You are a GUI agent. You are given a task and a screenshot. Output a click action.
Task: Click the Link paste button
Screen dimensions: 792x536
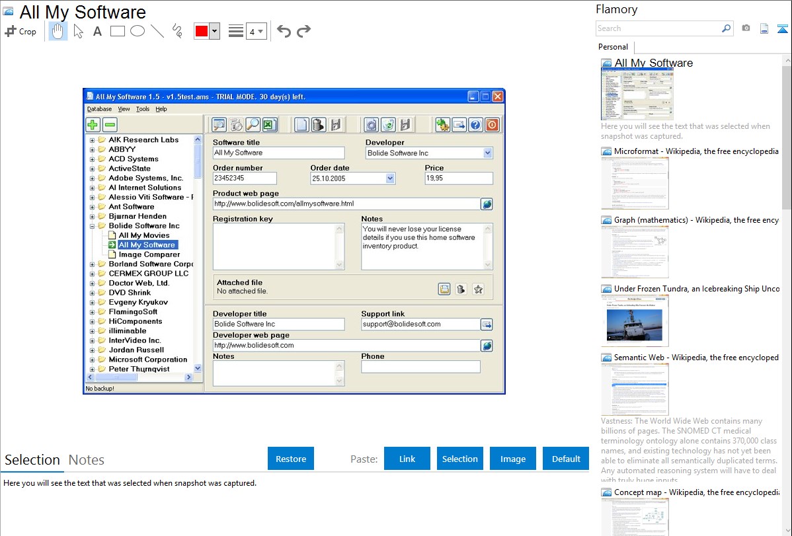pos(407,459)
